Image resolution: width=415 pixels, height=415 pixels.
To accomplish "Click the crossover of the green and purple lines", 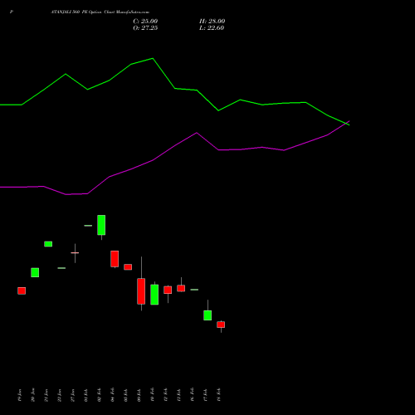I will click(x=346, y=123).
